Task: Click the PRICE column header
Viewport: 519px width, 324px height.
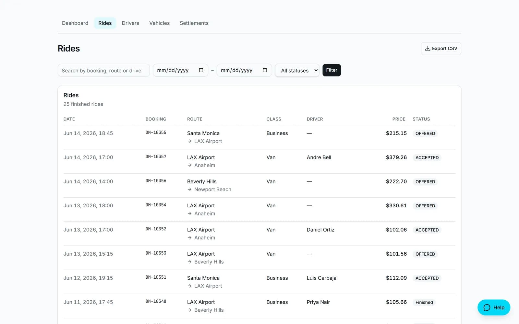Action: tap(399, 119)
